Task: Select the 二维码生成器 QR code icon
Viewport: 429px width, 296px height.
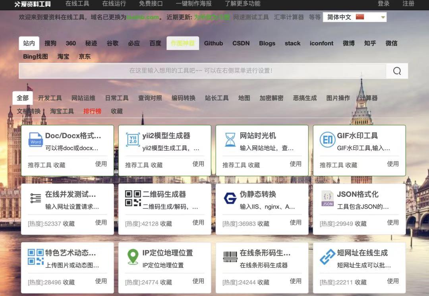Action: pyautogui.click(x=131, y=198)
